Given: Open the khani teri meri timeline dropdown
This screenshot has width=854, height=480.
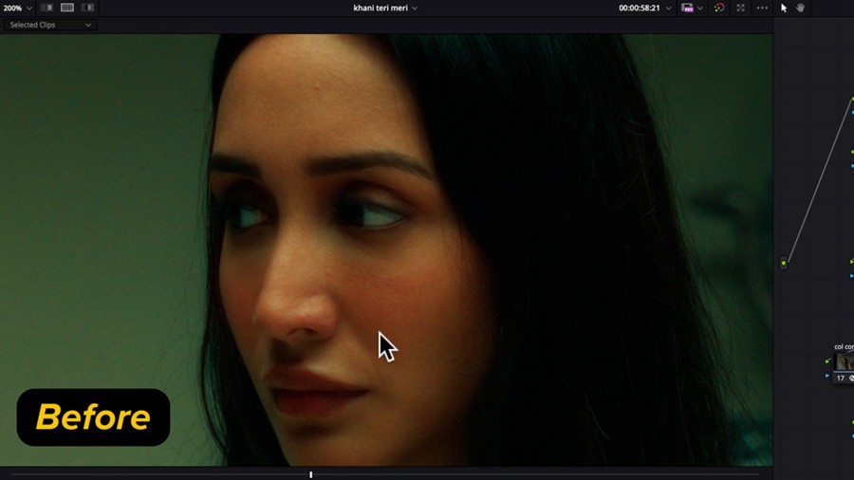Looking at the screenshot, I should (x=385, y=8).
